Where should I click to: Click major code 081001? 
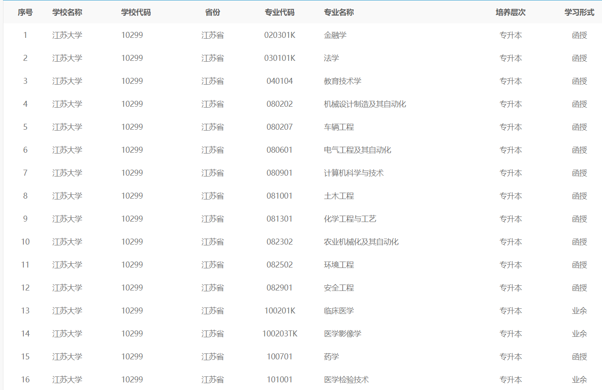[x=280, y=196]
